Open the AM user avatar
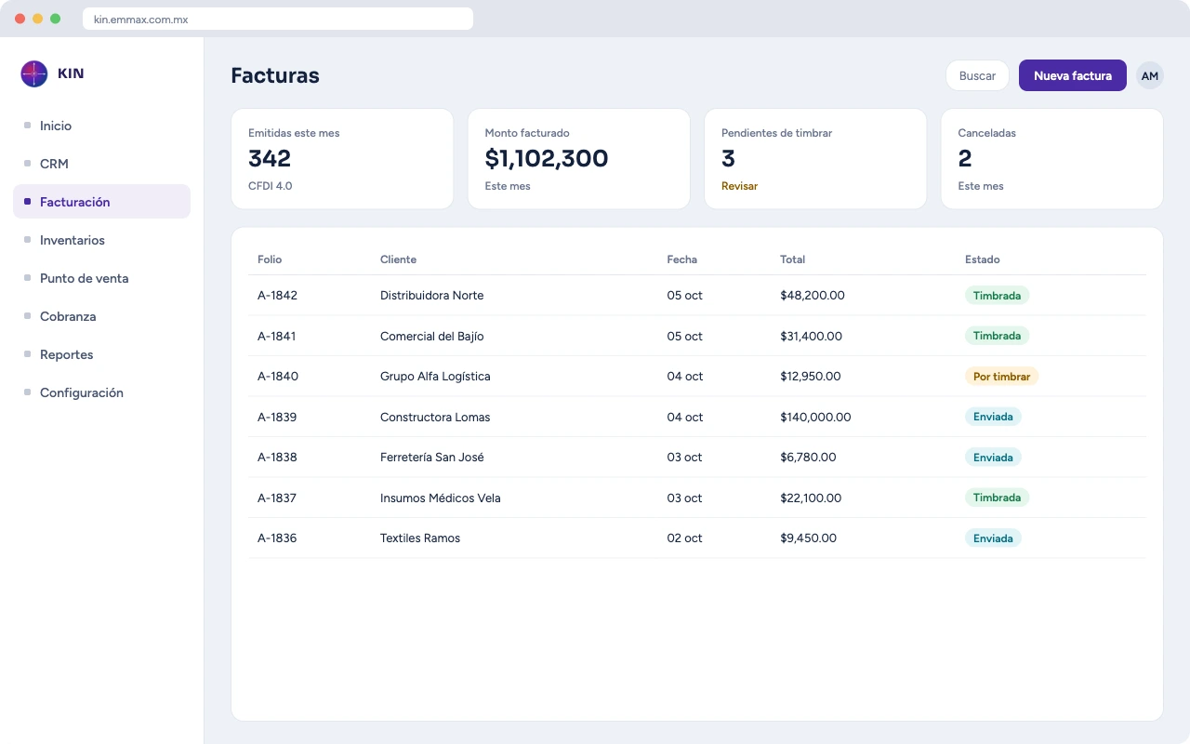 point(1150,75)
